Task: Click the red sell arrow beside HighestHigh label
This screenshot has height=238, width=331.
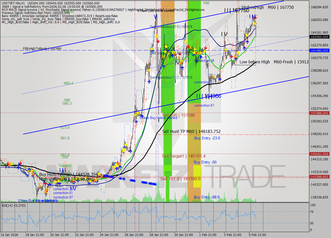Action: [x=255, y=18]
